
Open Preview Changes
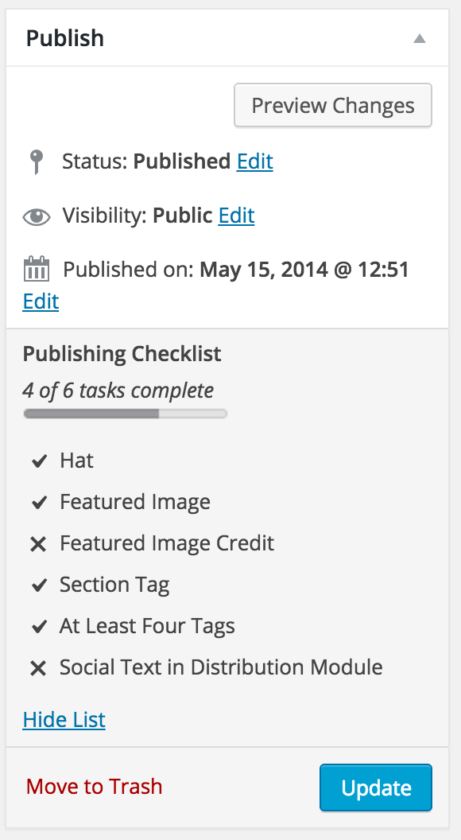point(333,106)
